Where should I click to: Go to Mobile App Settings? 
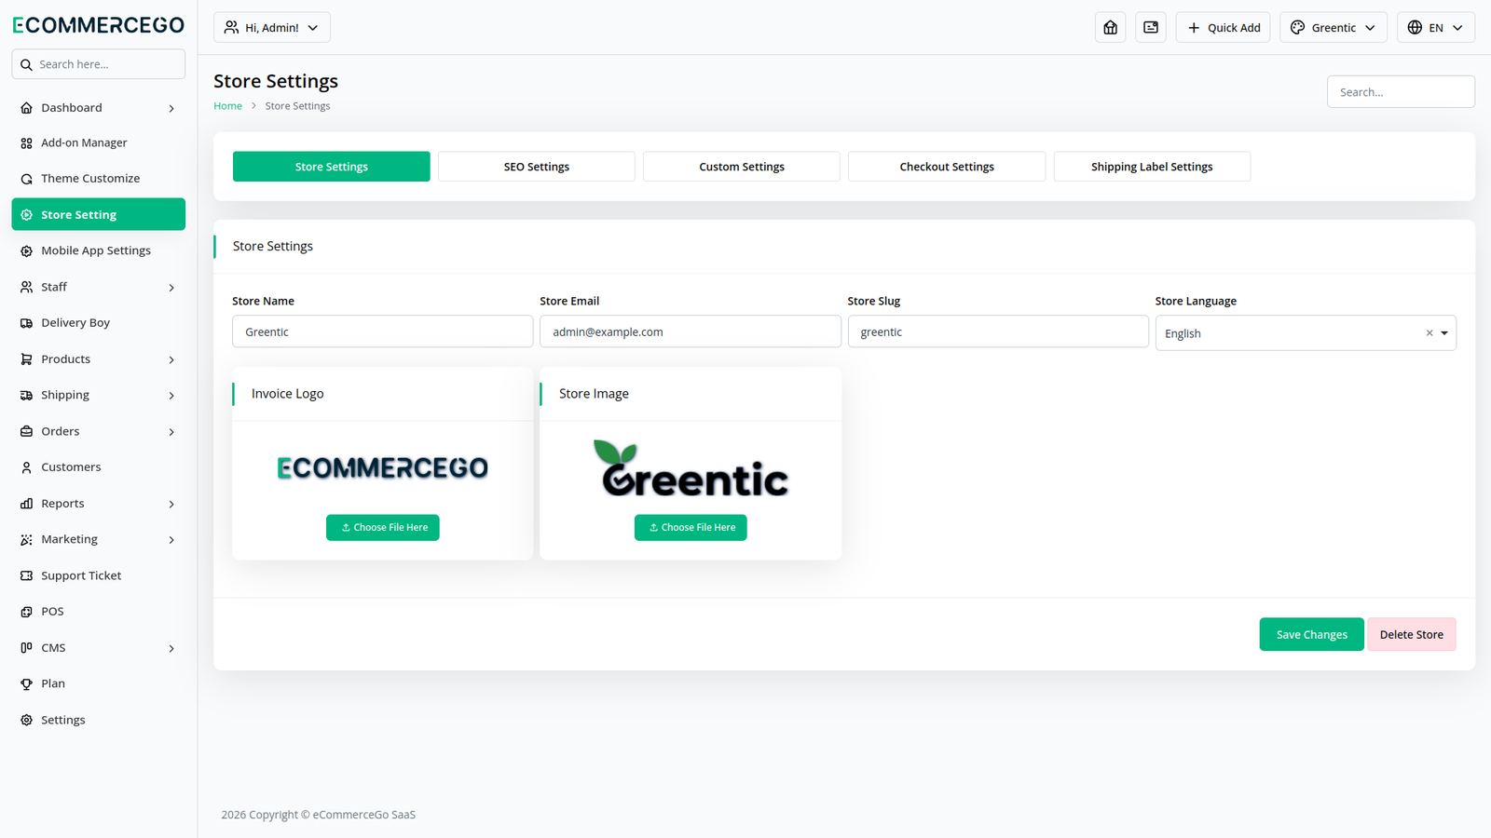95,250
